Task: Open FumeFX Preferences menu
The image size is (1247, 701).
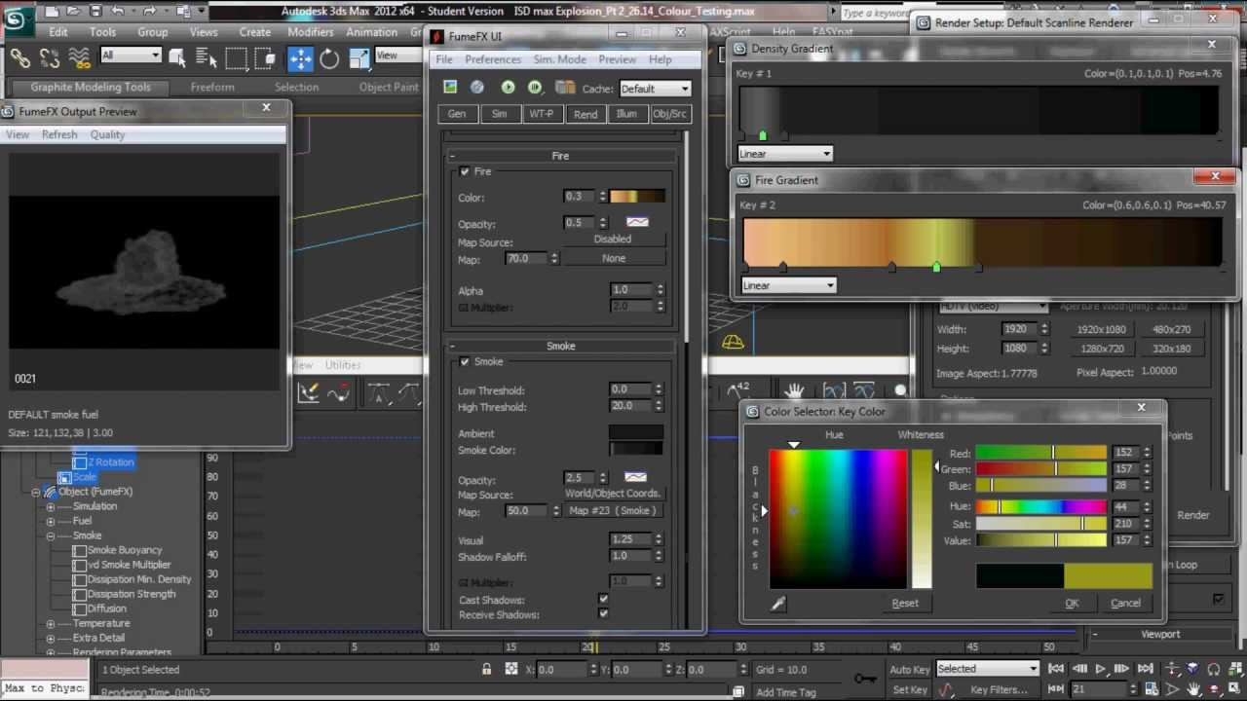Action: tap(493, 59)
